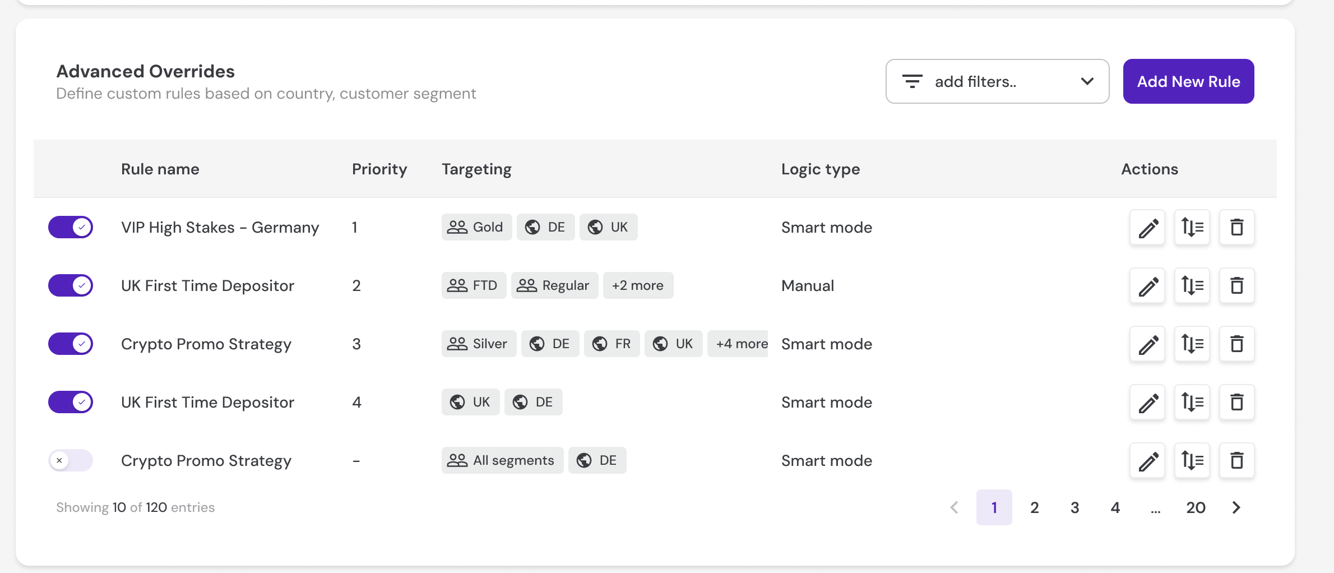
Task: Go to page 3 of entries
Action: [1075, 507]
